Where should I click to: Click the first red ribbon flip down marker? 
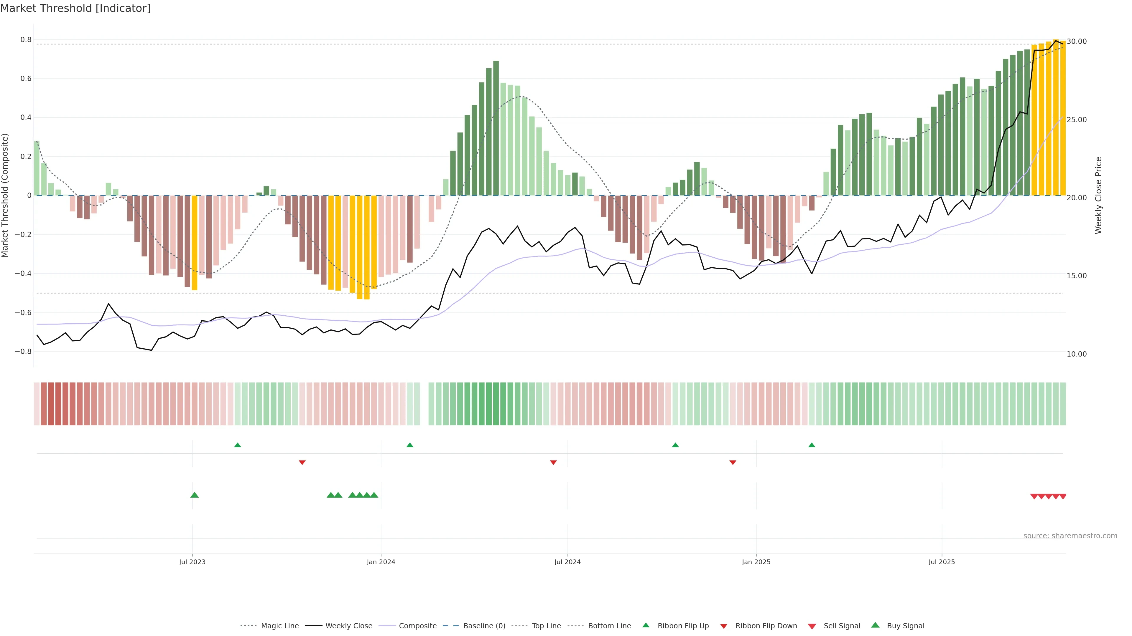point(302,462)
